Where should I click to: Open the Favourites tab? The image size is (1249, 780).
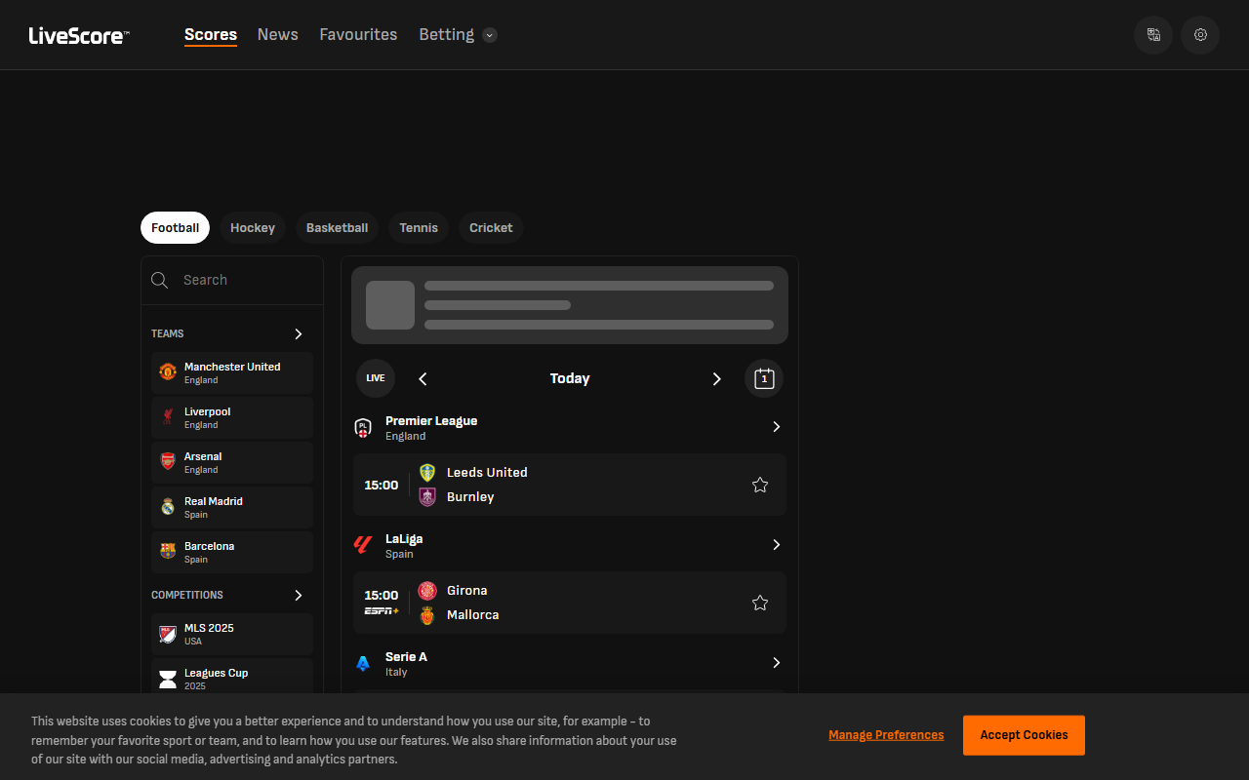tap(358, 35)
